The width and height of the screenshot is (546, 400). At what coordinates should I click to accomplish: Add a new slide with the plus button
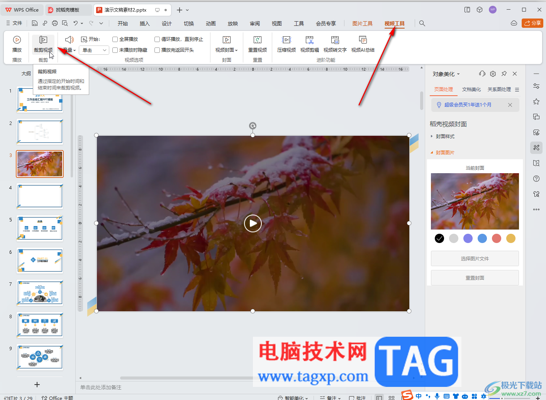point(37,385)
